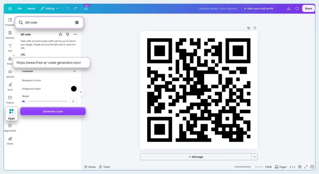Open Uploads in the sidebar
The width and height of the screenshot is (319, 174).
click(x=10, y=74)
